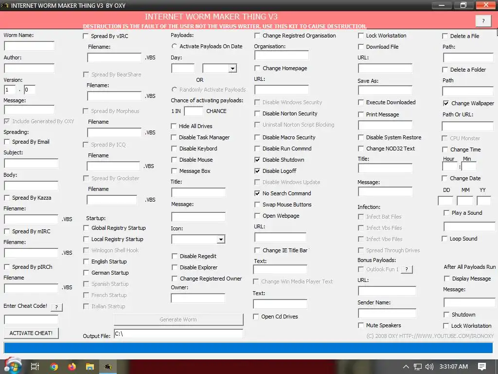Open Task View on the taskbar
Viewport: 498px width, 374px height.
tap(35, 367)
